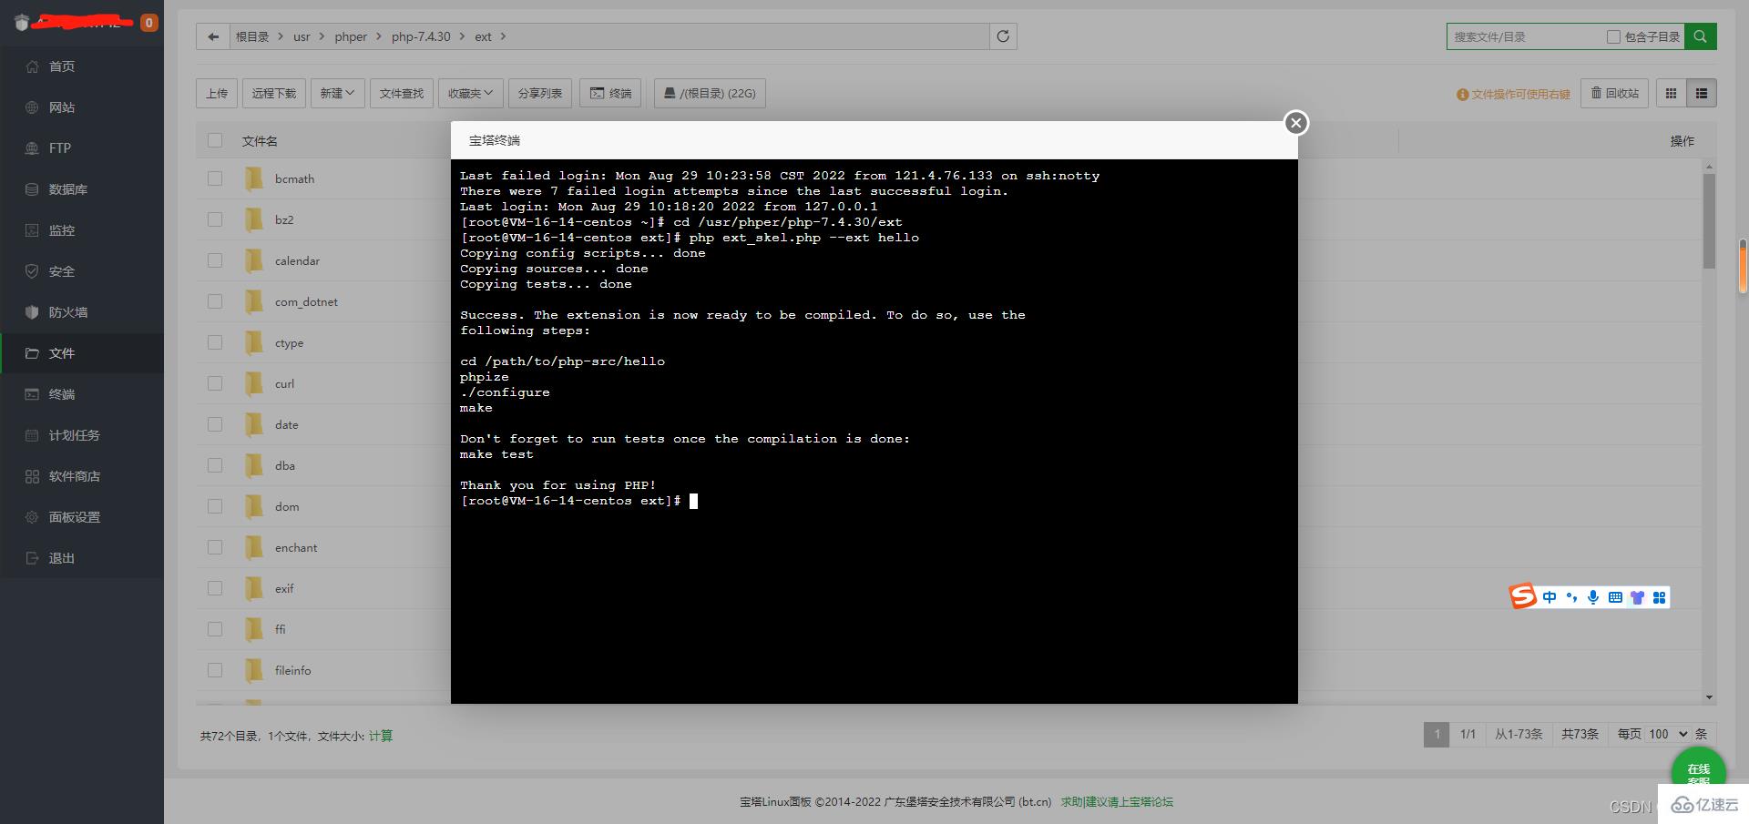Switch to list view
Screen dimensions: 1749x824
click(1701, 93)
